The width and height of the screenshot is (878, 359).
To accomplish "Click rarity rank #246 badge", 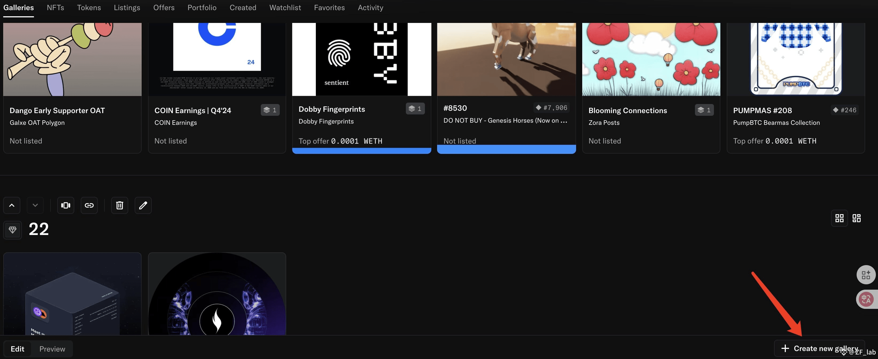I will (844, 110).
